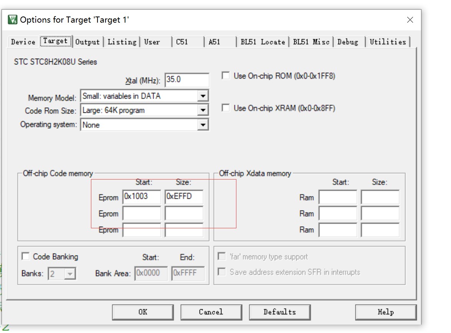Confirm settings with OK button
Image resolution: width=451 pixels, height=333 pixels.
point(143,312)
